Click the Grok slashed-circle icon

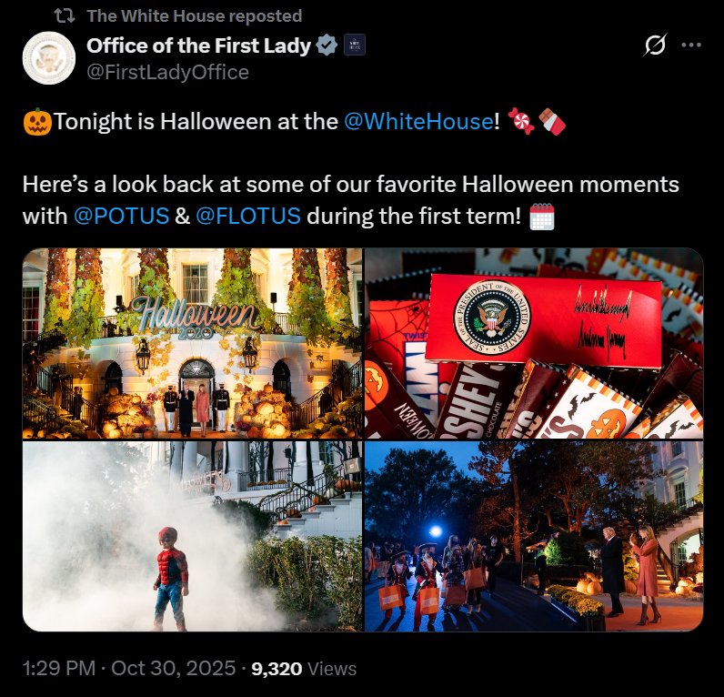pos(655,45)
